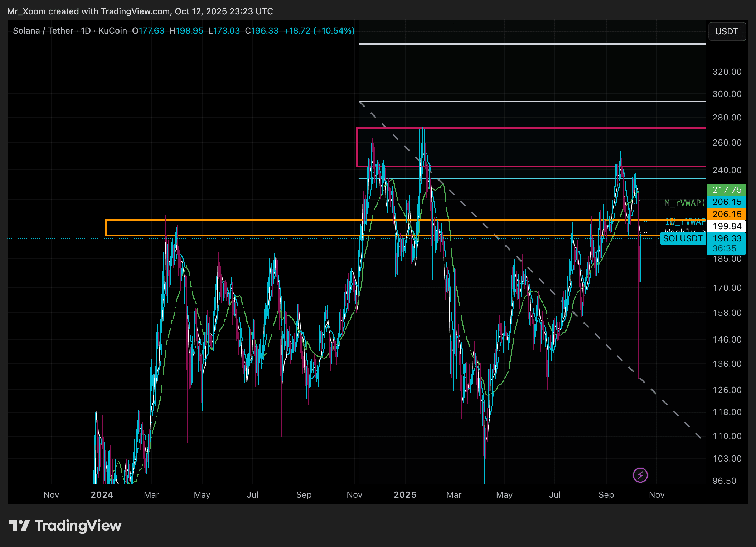Click the 196.33 current price label
Screen dimensions: 756x547
click(x=727, y=238)
